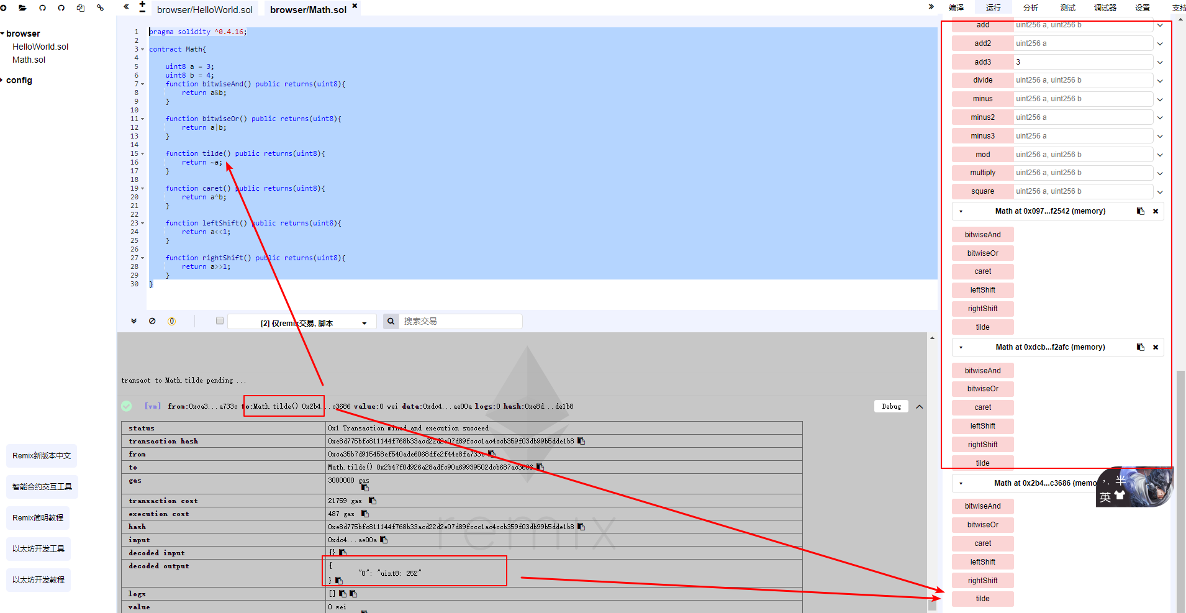
Task: Open Math.sol in the file explorer
Action: click(x=29, y=60)
